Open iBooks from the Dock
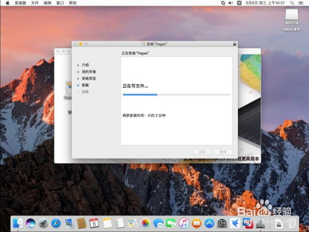Image resolution: width=309 pixels, height=232 pixels. (197, 223)
